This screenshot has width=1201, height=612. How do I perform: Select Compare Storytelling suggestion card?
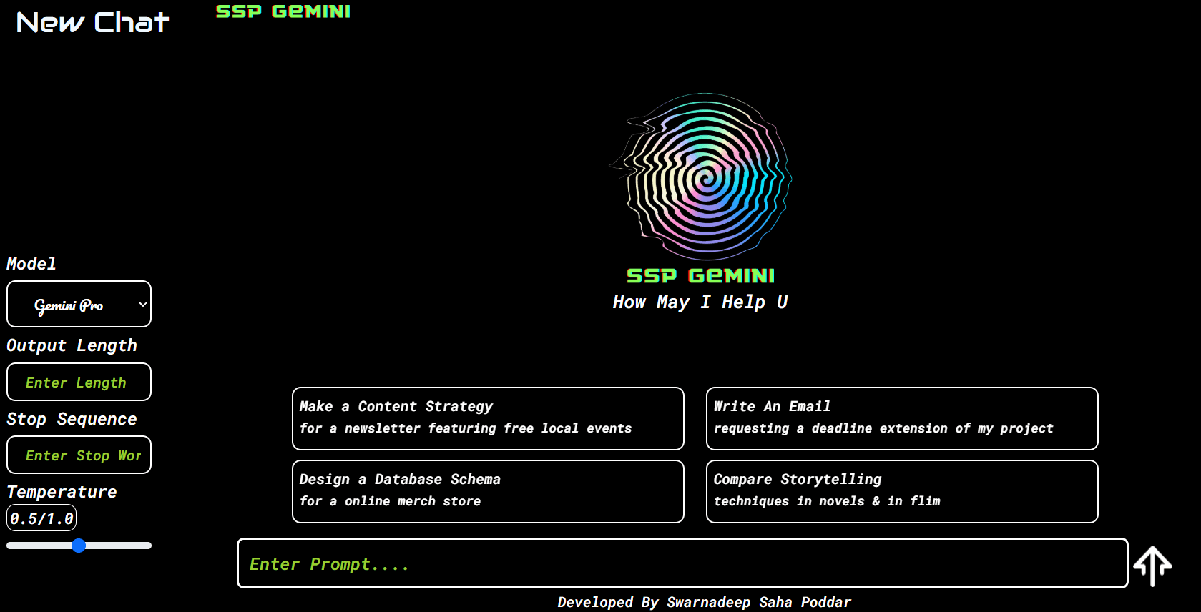[902, 491]
